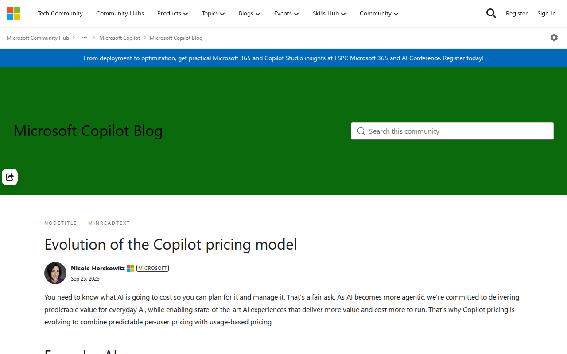Open the settings gear icon
Image resolution: width=567 pixels, height=354 pixels.
(x=554, y=38)
